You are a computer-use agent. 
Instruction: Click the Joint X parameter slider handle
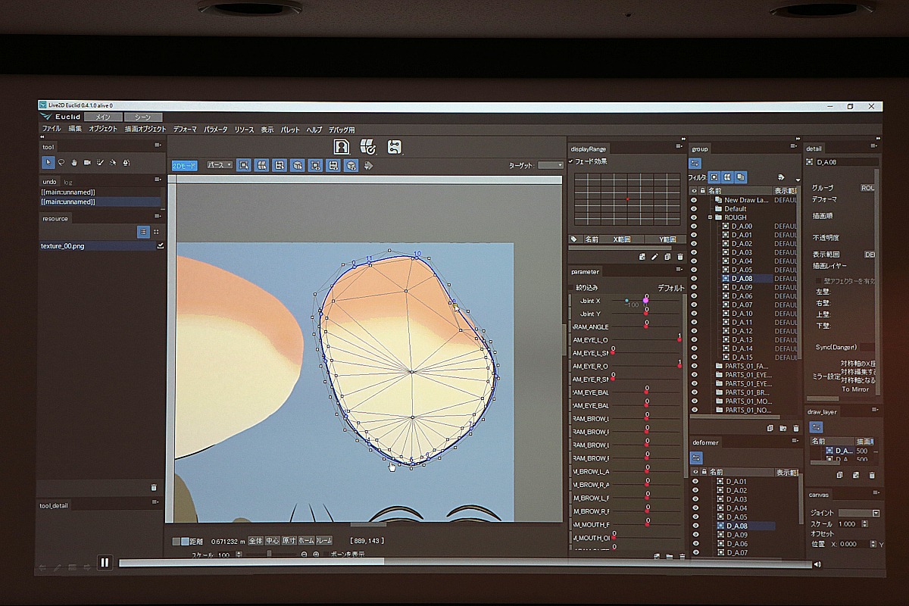point(645,301)
